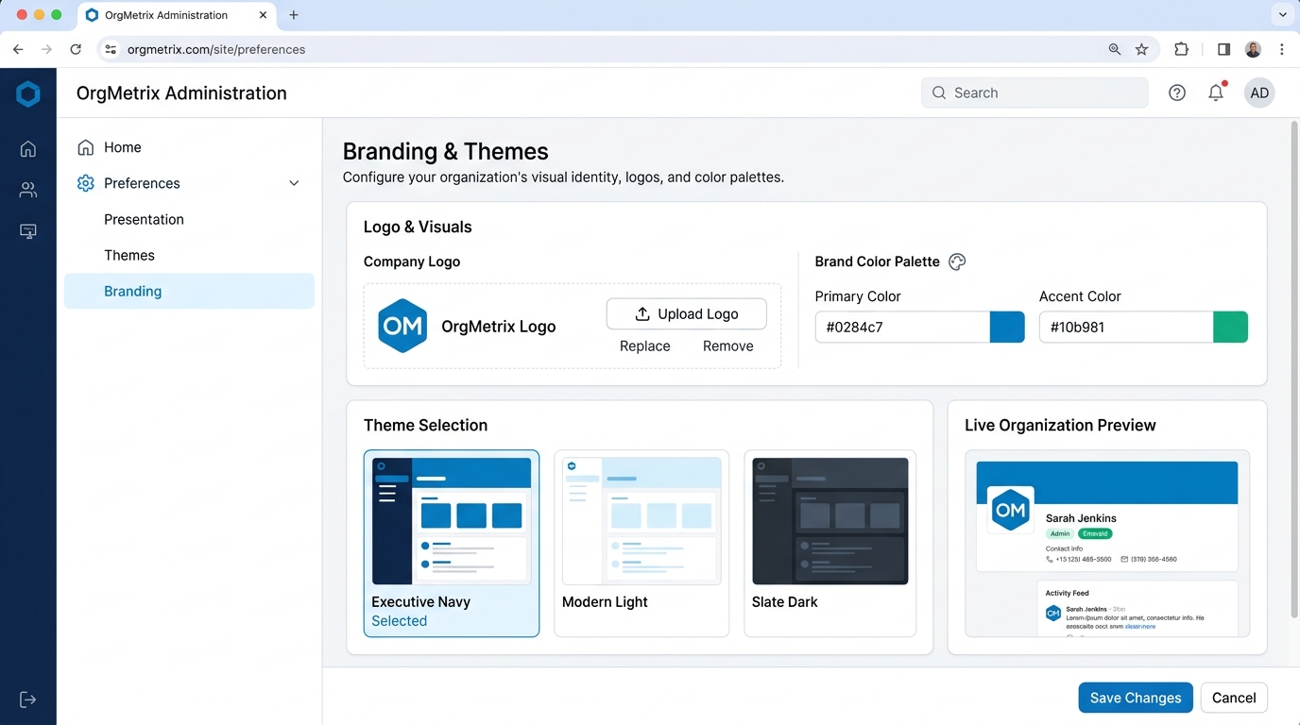Image resolution: width=1300 pixels, height=725 pixels.
Task: Open notifications bell
Action: coord(1217,92)
